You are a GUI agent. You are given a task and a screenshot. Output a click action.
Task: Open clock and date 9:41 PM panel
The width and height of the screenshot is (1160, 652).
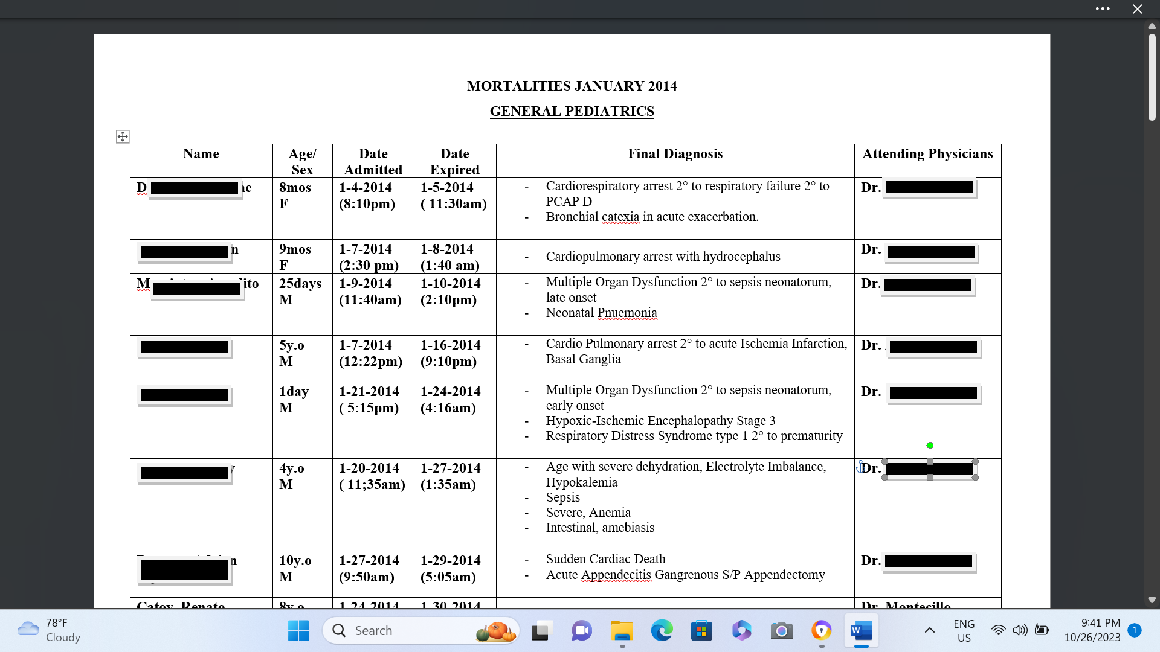(1092, 630)
